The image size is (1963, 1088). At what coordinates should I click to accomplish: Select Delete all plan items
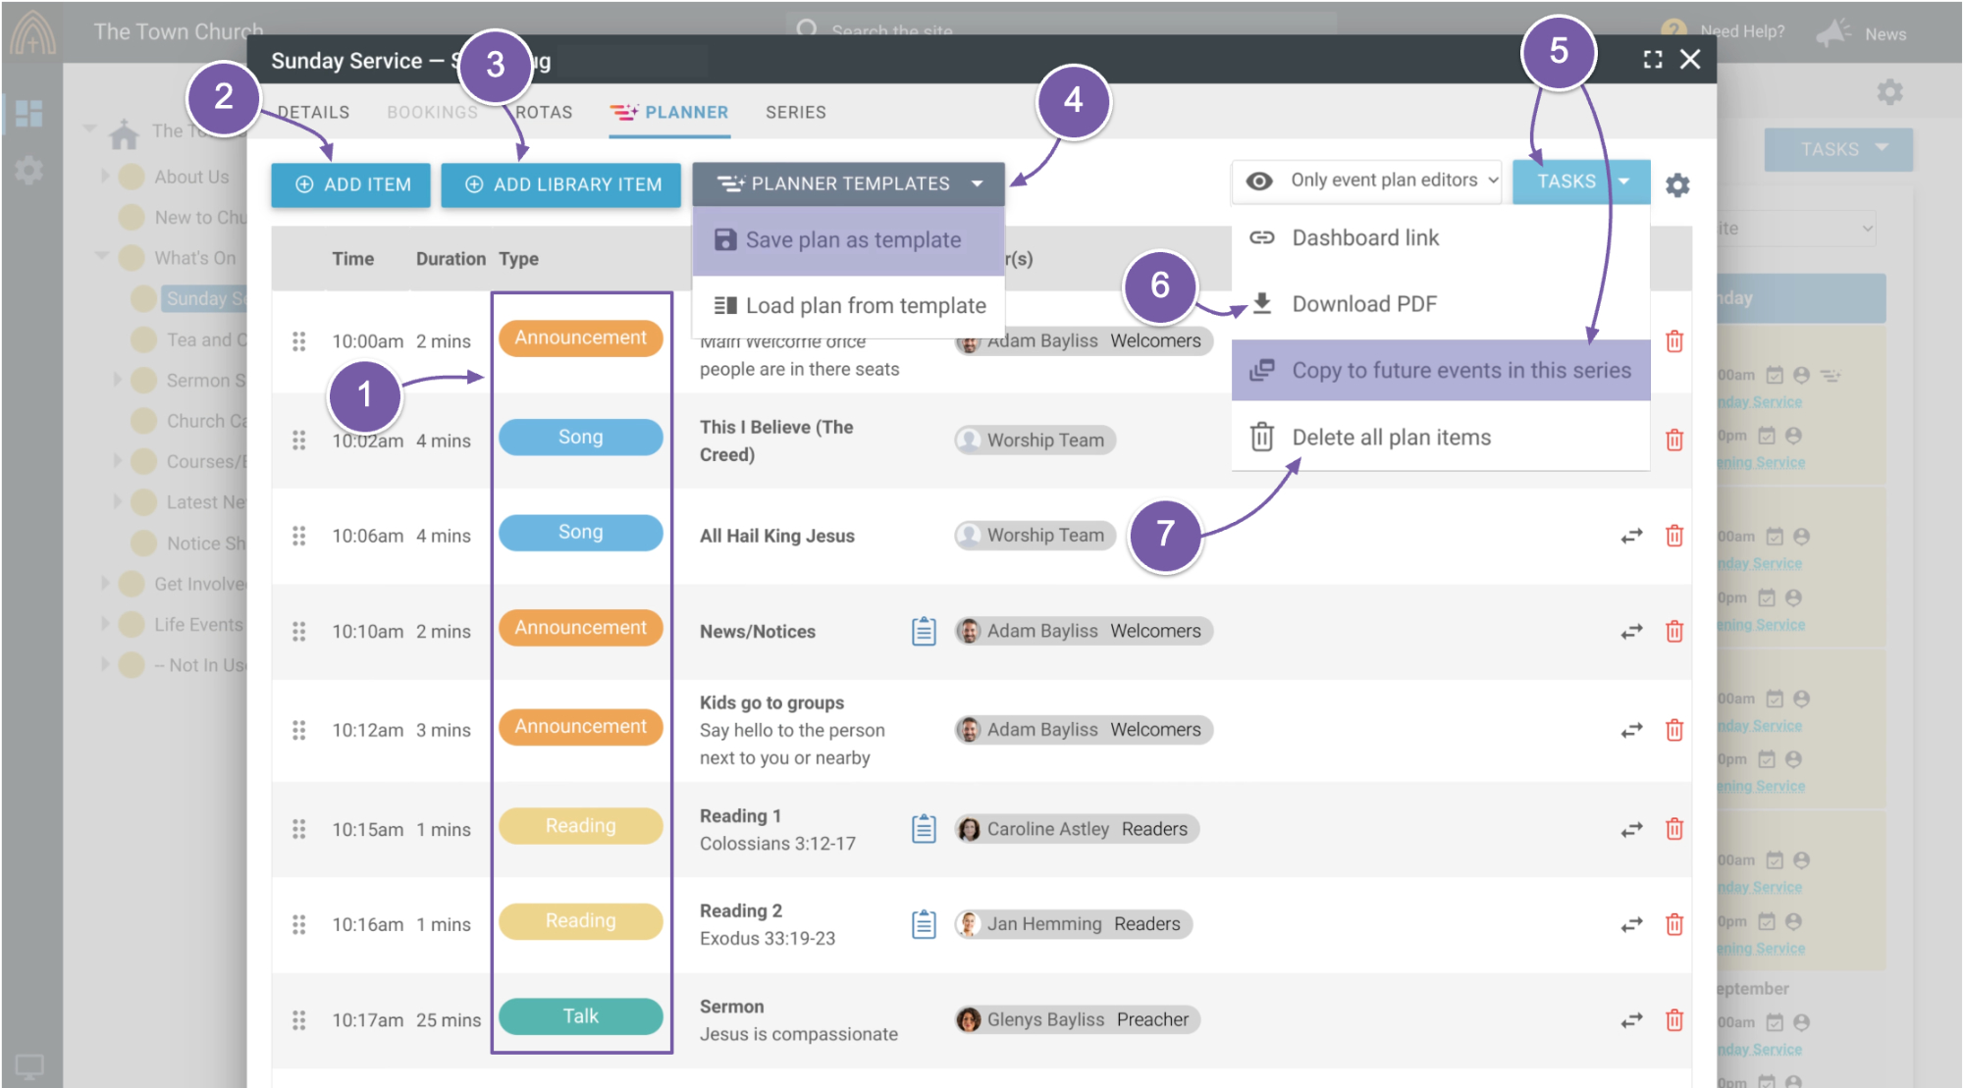point(1440,438)
